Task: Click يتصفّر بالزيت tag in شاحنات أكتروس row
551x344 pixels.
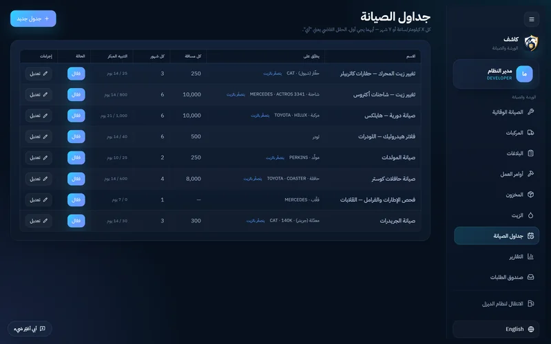Action: (236, 95)
